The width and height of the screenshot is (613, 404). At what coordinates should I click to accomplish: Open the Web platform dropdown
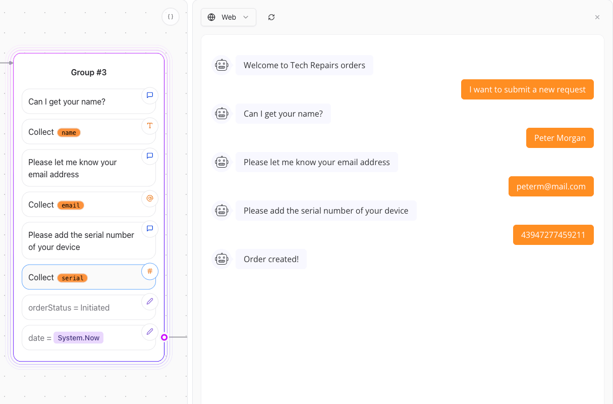click(x=229, y=17)
